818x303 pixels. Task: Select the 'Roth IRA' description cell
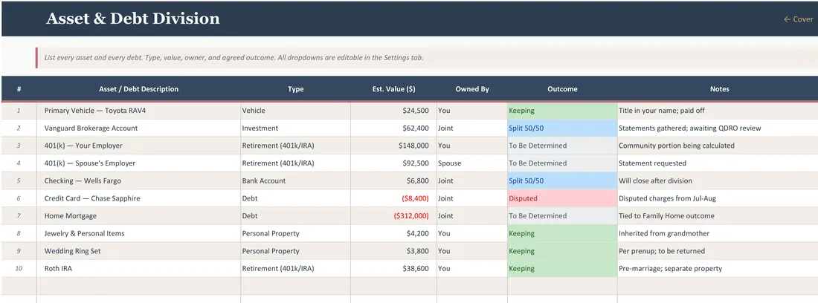click(x=139, y=269)
